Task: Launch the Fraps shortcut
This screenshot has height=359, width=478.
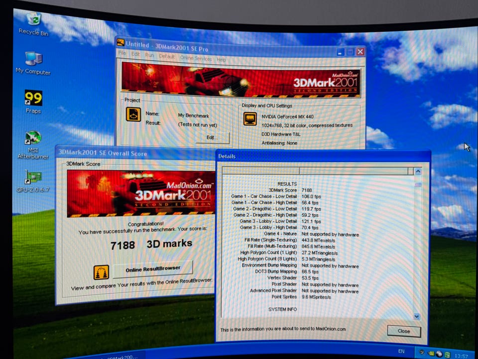Action: pos(33,102)
